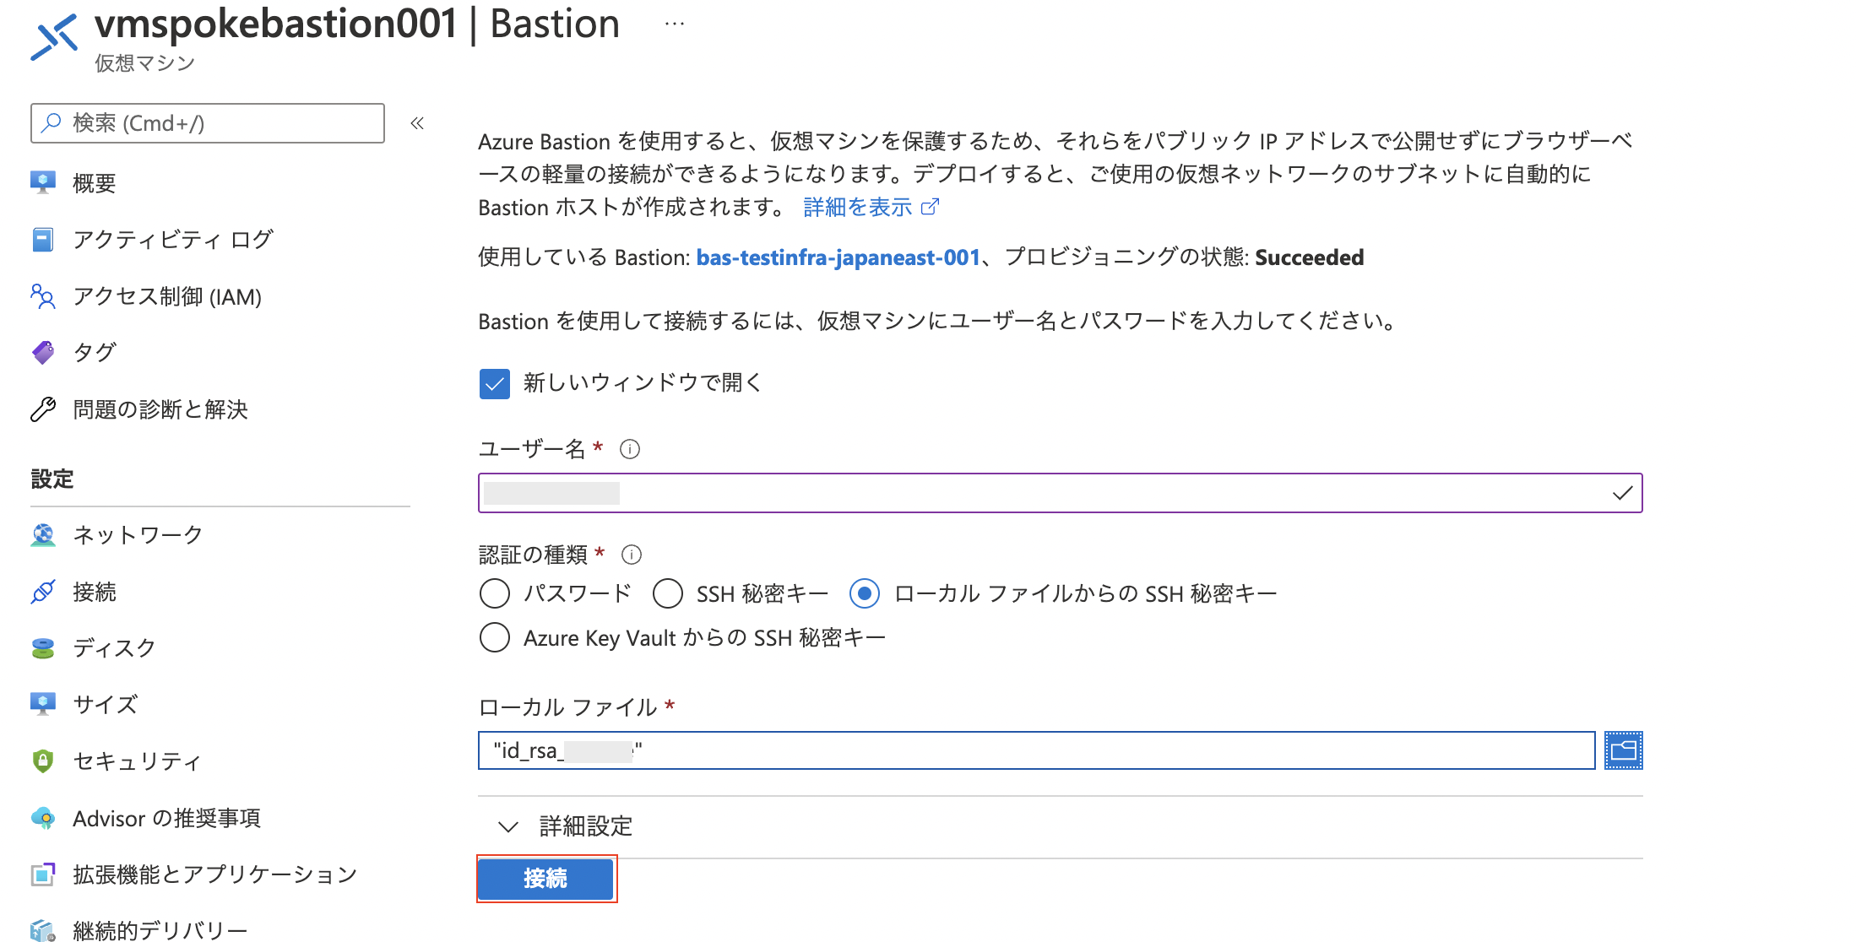The width and height of the screenshot is (1856, 942).
Task: Select Azure Key Vault からの SSH 秘密キー
Action: pyautogui.click(x=495, y=637)
